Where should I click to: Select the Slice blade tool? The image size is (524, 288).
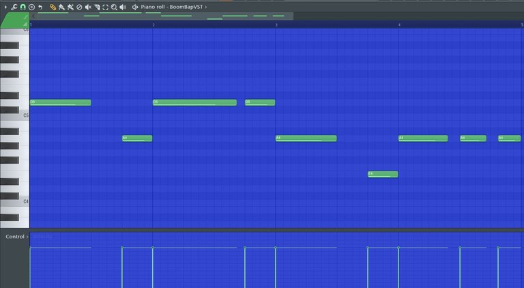(x=97, y=7)
